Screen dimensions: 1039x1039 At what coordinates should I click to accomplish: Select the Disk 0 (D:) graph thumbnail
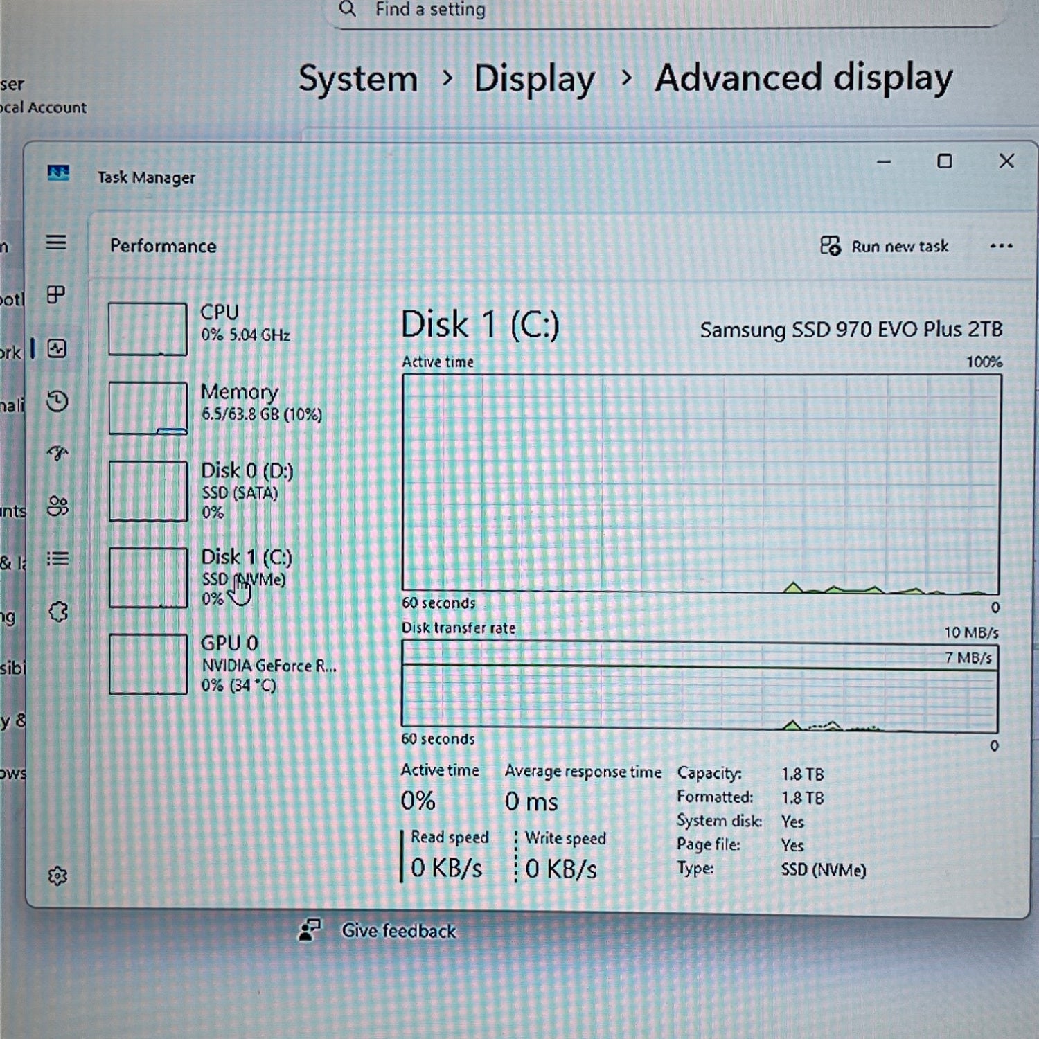(148, 491)
